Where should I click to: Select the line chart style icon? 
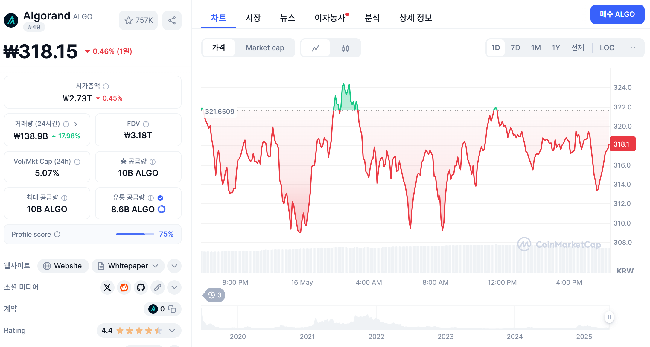(x=316, y=48)
